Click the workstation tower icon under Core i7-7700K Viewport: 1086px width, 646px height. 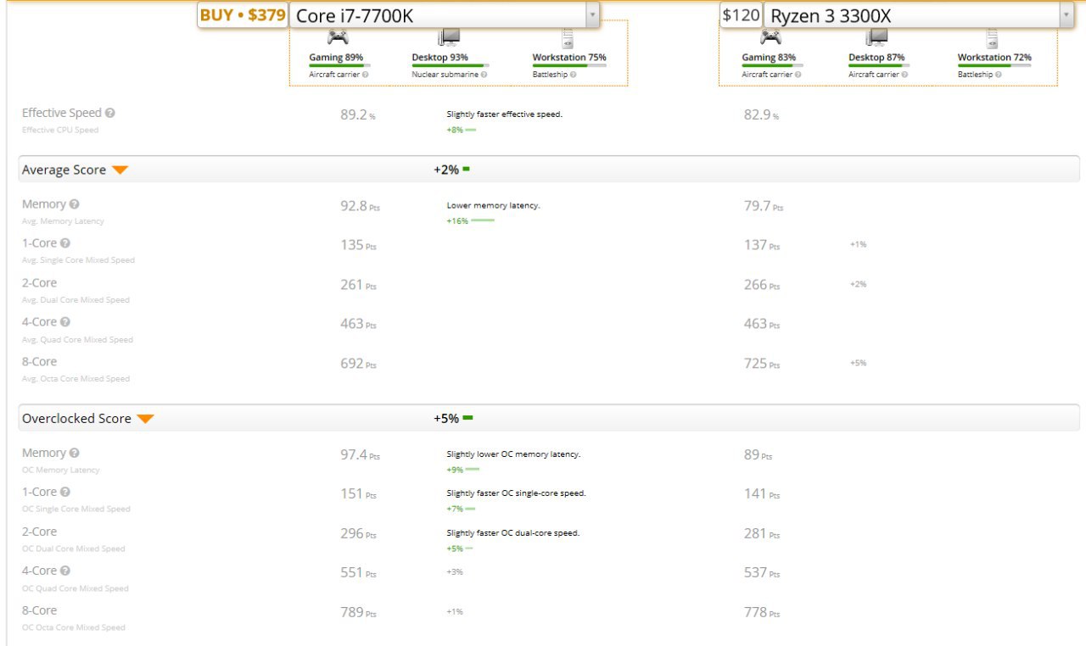coord(568,39)
